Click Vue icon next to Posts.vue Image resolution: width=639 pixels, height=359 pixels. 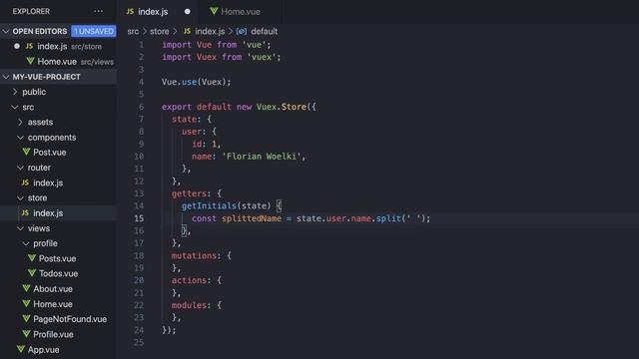32,258
